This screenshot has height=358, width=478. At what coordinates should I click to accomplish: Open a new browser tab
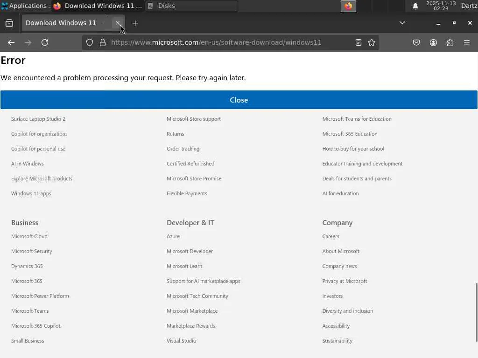[x=135, y=23]
